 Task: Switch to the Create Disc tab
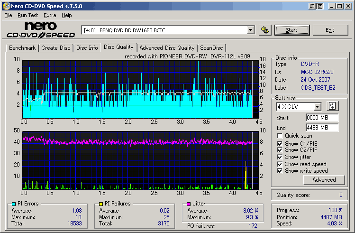coord(56,48)
